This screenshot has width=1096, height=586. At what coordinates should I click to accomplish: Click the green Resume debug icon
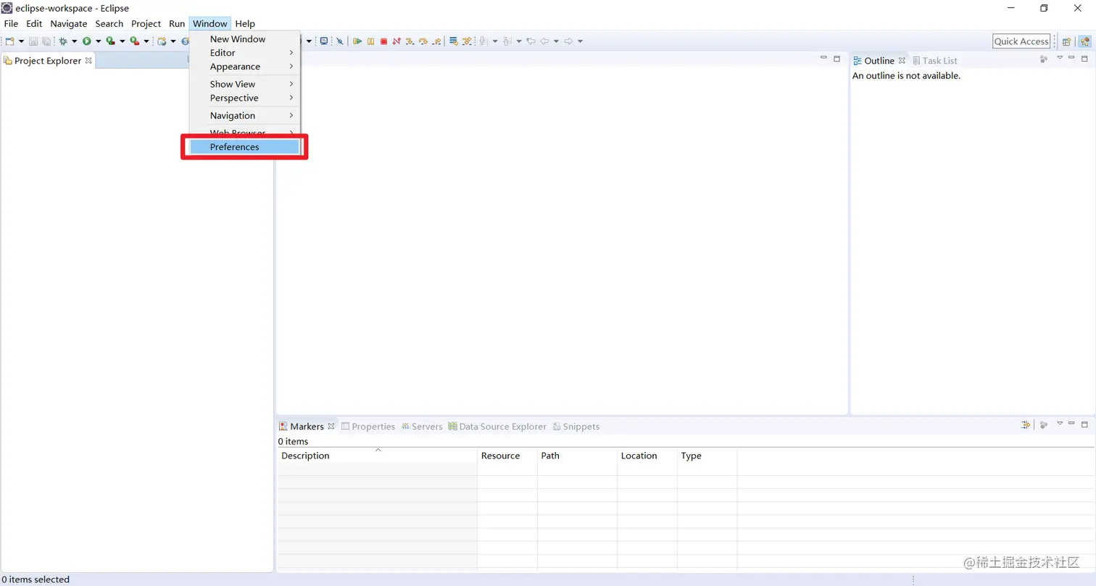coord(357,41)
